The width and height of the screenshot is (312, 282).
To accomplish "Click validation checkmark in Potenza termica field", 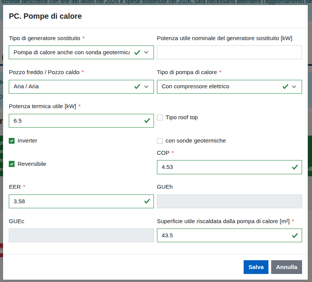I will pos(147,121).
